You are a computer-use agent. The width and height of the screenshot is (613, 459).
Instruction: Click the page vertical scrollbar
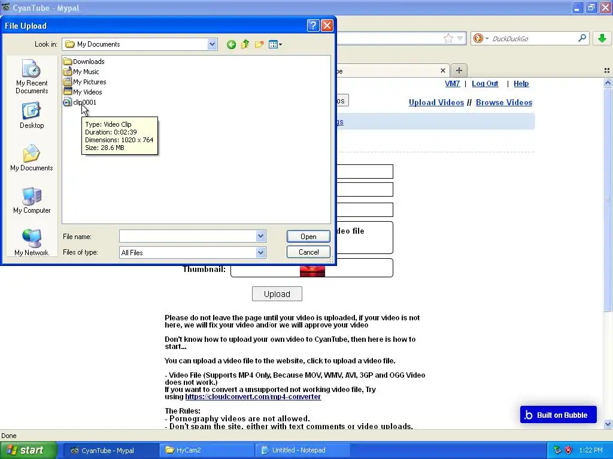608,200
